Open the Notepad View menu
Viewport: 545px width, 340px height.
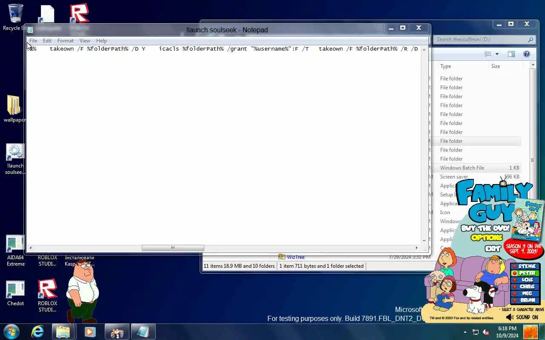click(85, 41)
